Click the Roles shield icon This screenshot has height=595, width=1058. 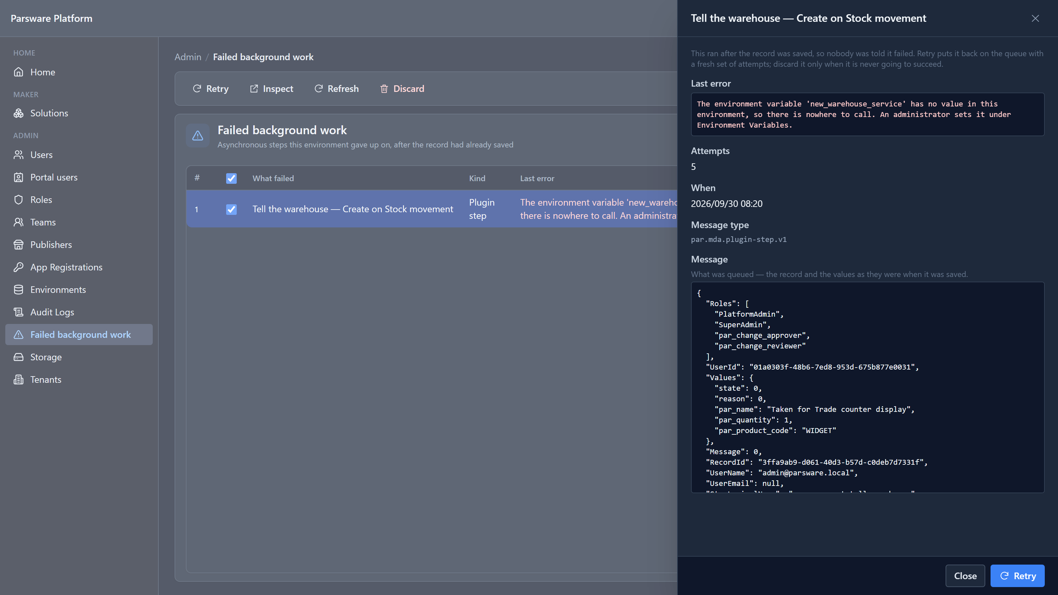19,200
